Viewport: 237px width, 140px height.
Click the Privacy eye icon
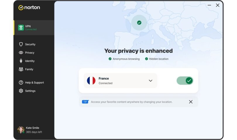click(x=21, y=53)
